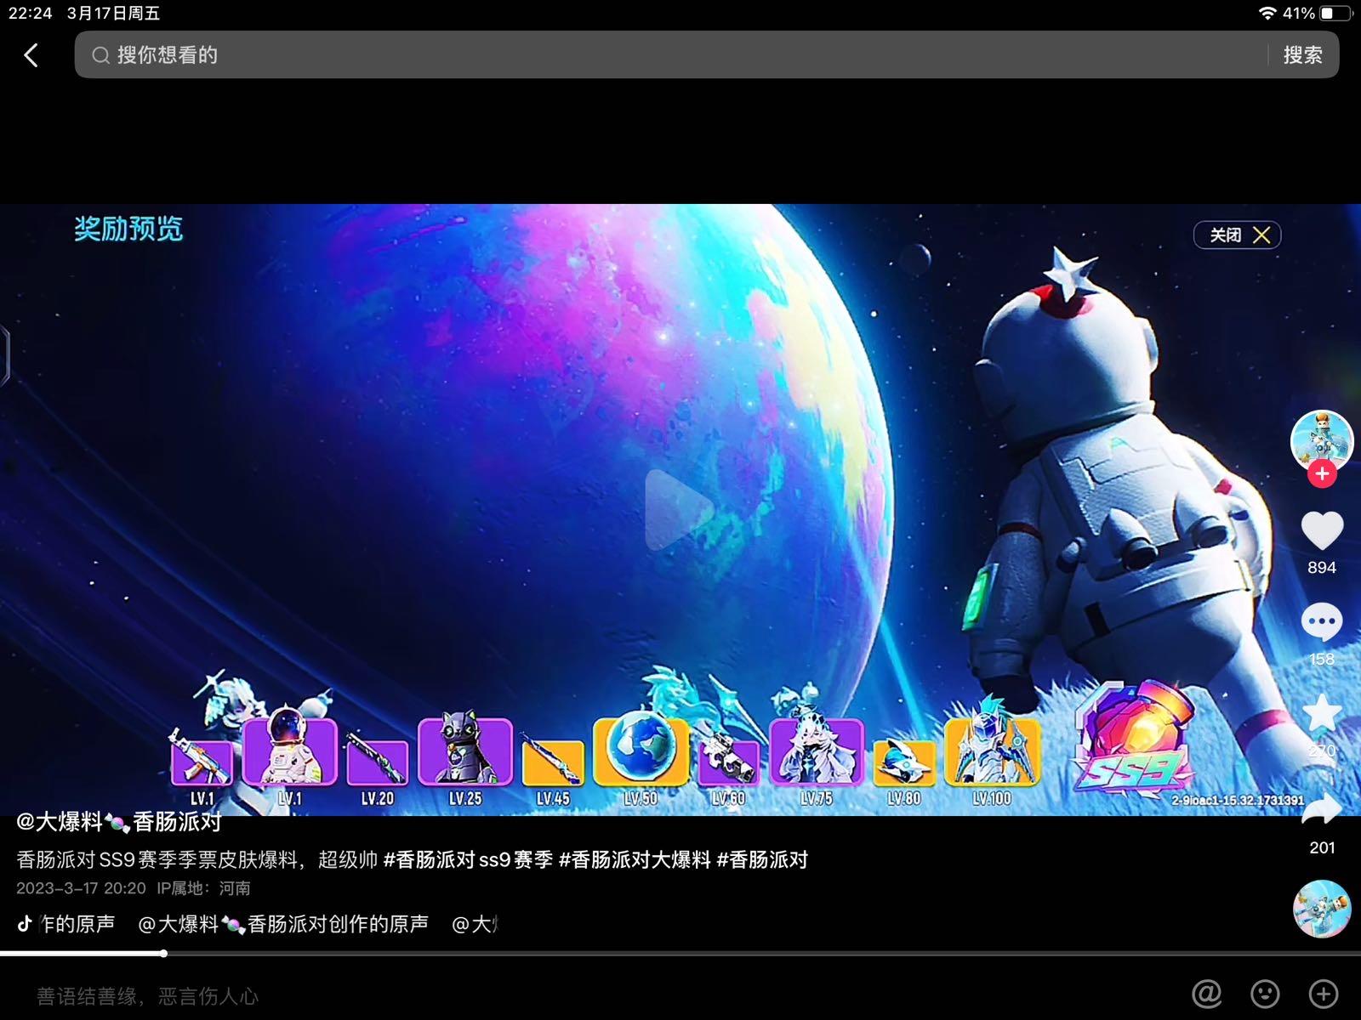The image size is (1361, 1020).
Task: Open hashtag #香肠派对ss9赛季
Action: (x=469, y=859)
